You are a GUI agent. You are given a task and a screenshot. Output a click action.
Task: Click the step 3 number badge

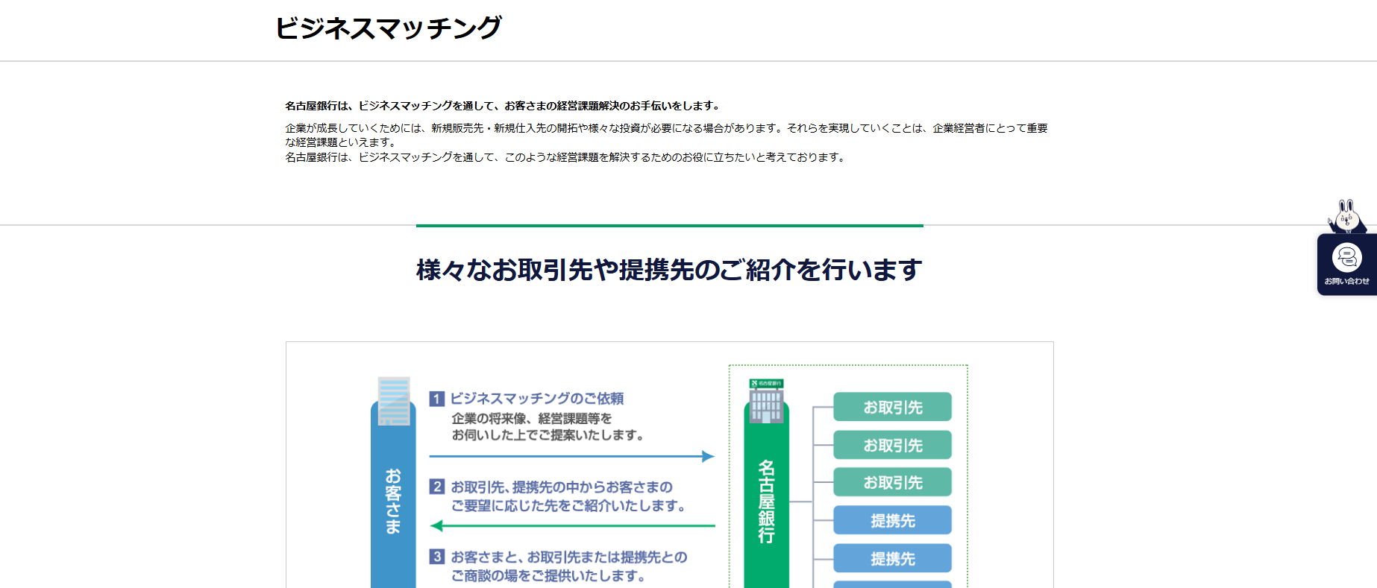[437, 557]
